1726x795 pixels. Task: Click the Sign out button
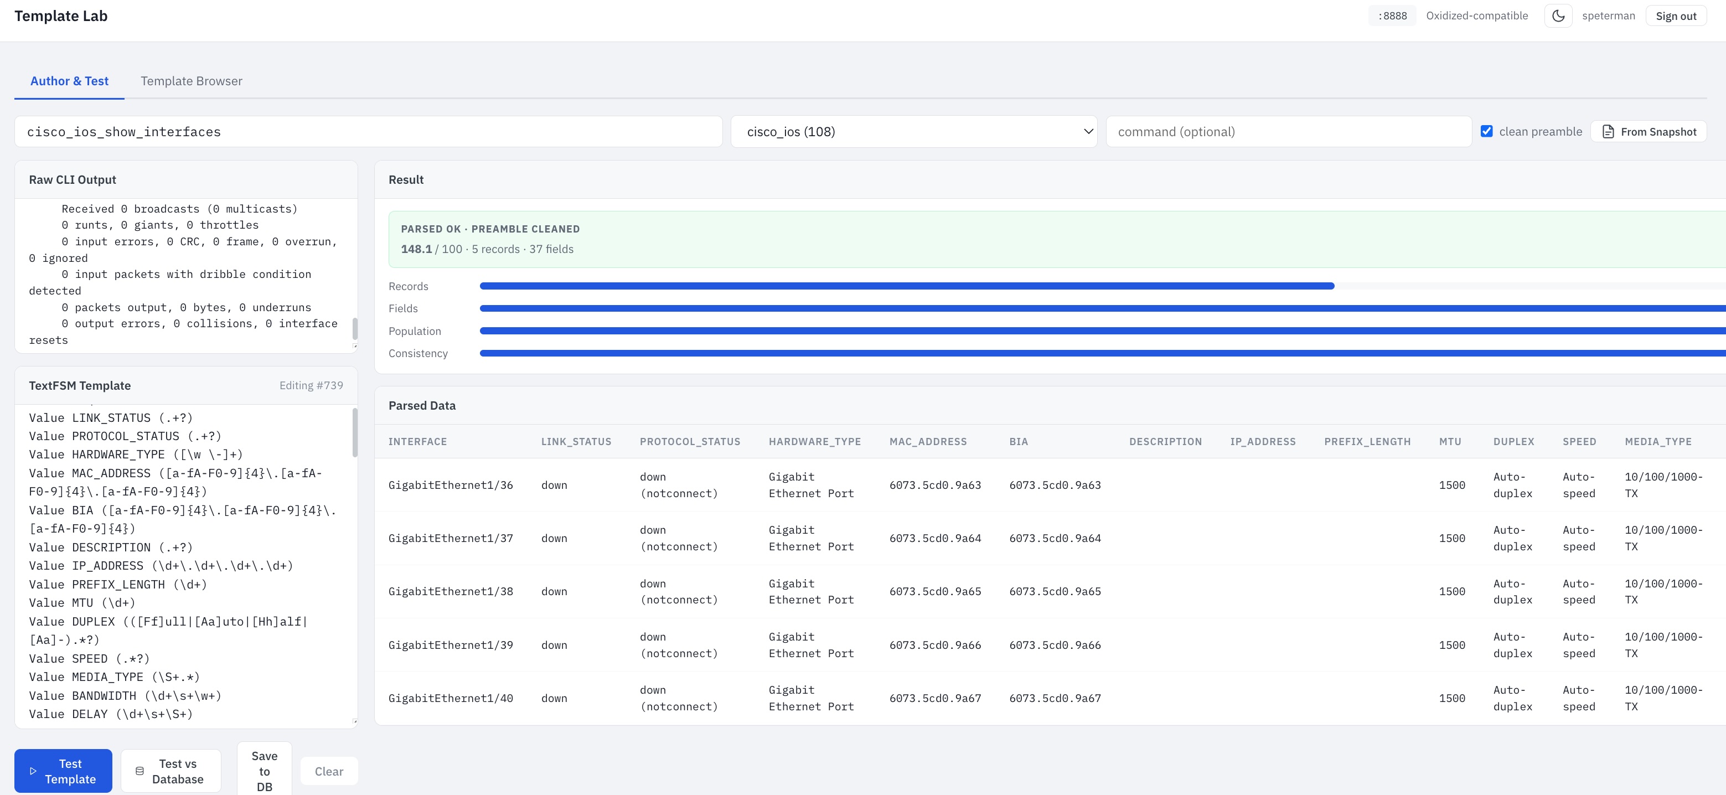tap(1676, 16)
